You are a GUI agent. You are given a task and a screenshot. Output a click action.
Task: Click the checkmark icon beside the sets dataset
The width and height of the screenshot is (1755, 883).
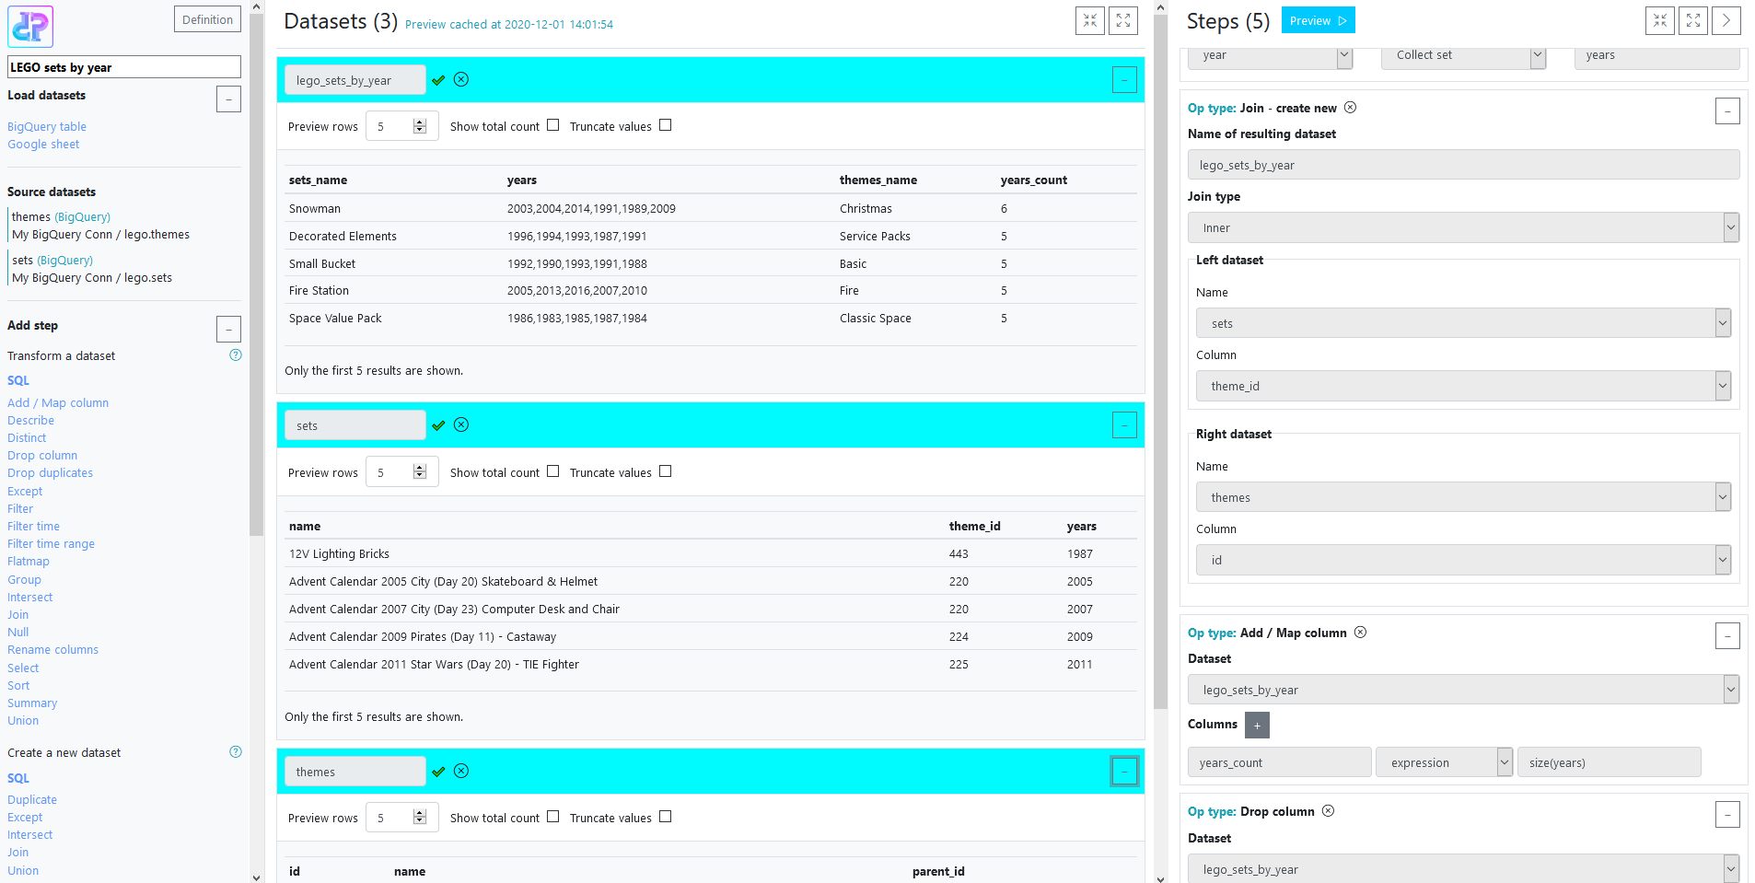[x=439, y=425]
